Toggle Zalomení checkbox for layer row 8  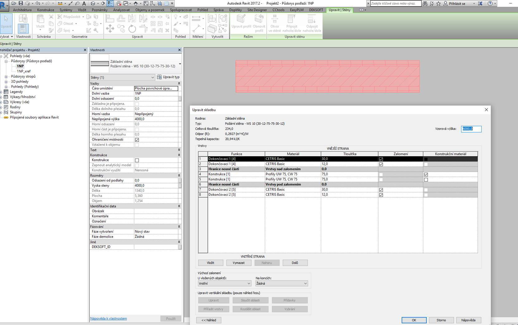click(381, 195)
